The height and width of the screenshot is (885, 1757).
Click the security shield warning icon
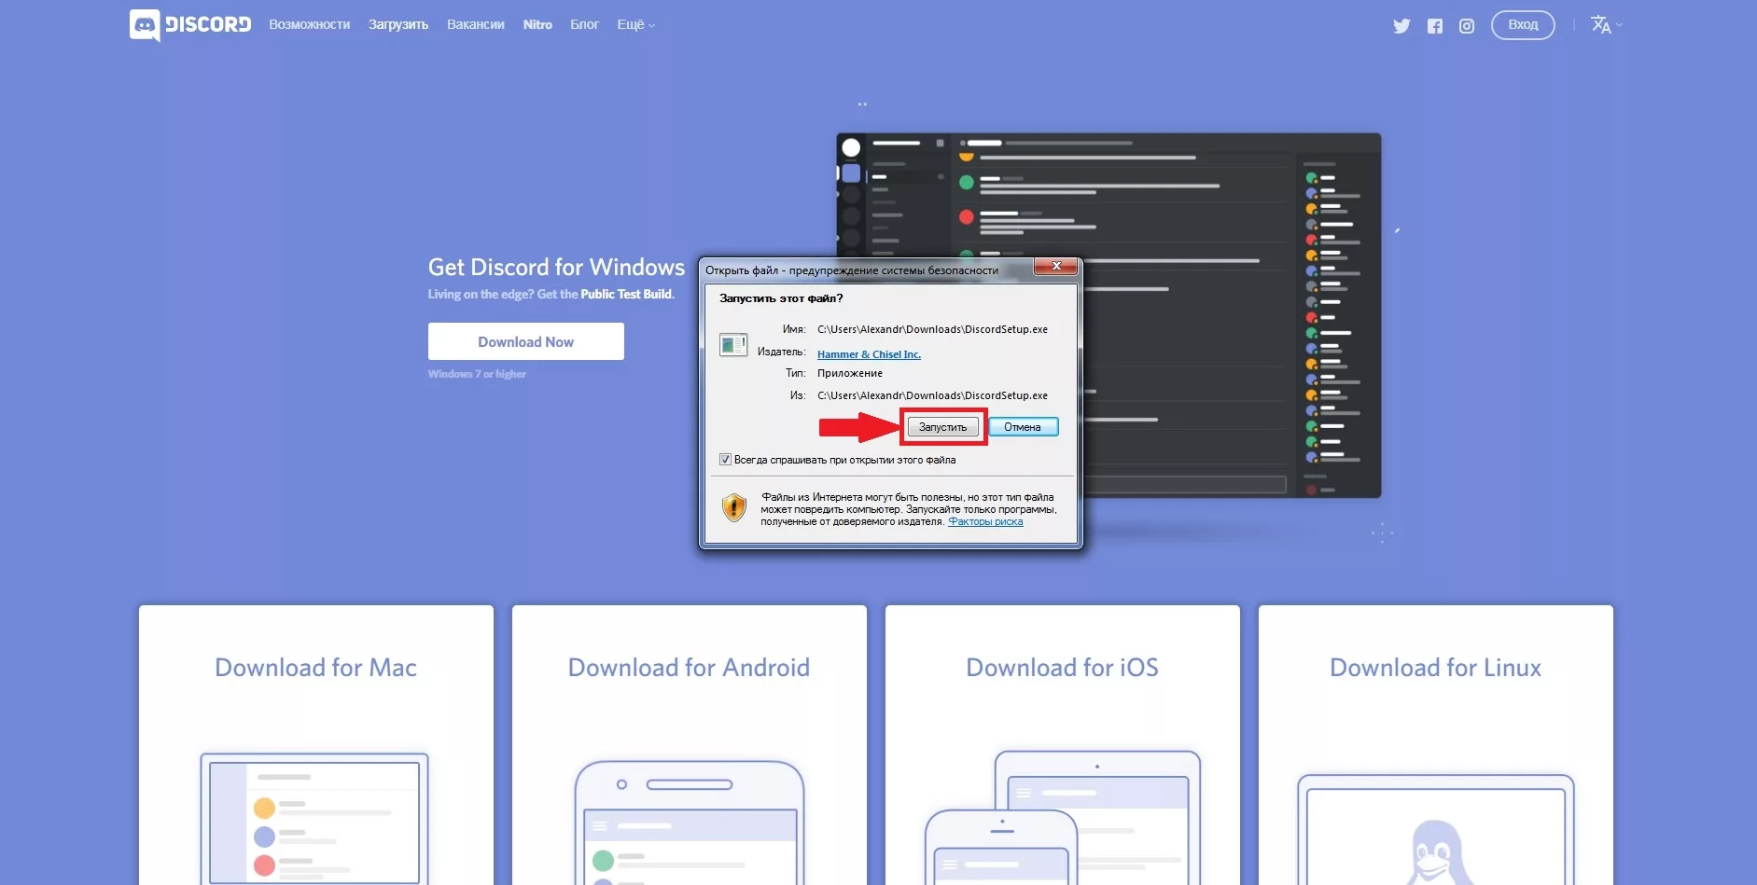click(x=734, y=507)
